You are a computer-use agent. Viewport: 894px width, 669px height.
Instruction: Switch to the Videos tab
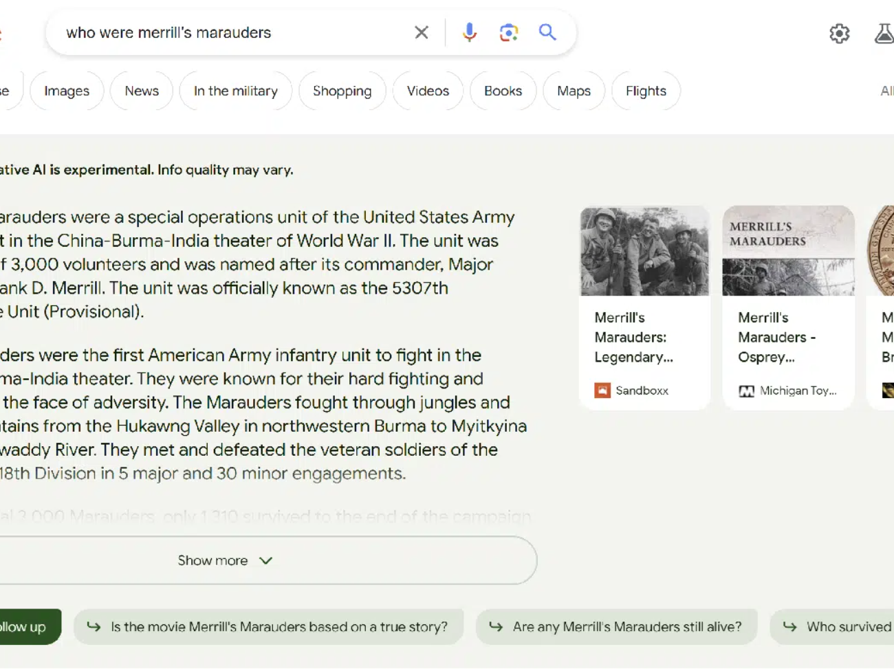[427, 90]
